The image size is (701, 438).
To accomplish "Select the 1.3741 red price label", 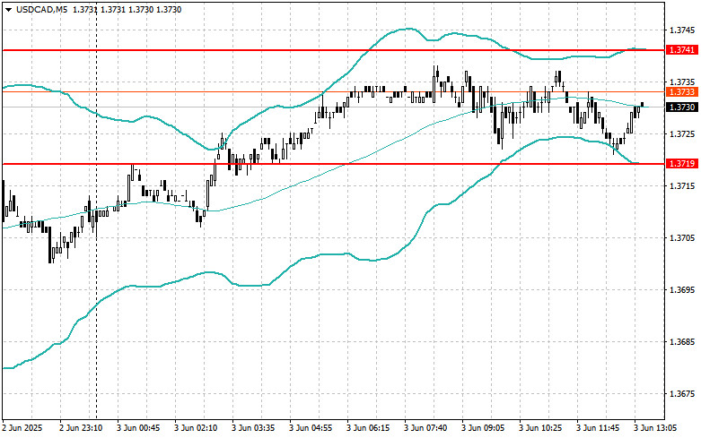I will [x=682, y=50].
